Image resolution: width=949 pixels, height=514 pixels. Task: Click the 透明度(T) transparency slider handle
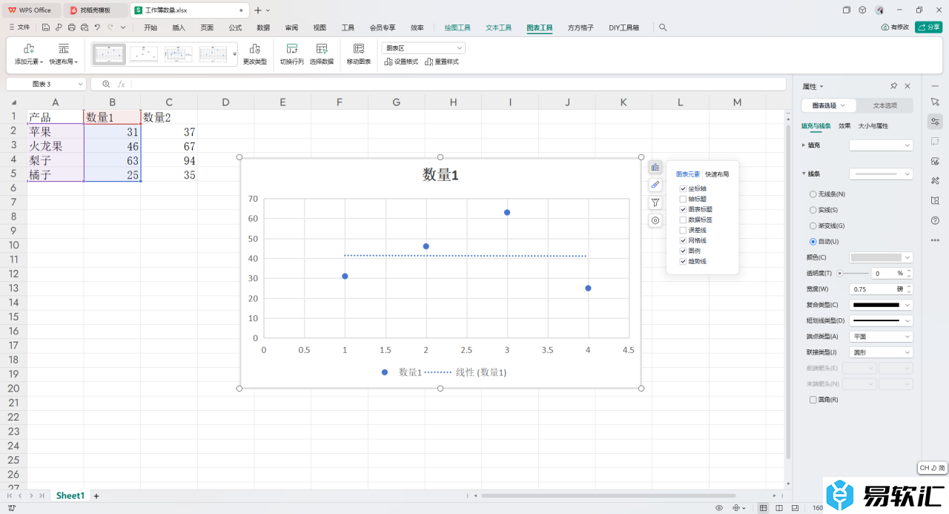[x=839, y=273]
